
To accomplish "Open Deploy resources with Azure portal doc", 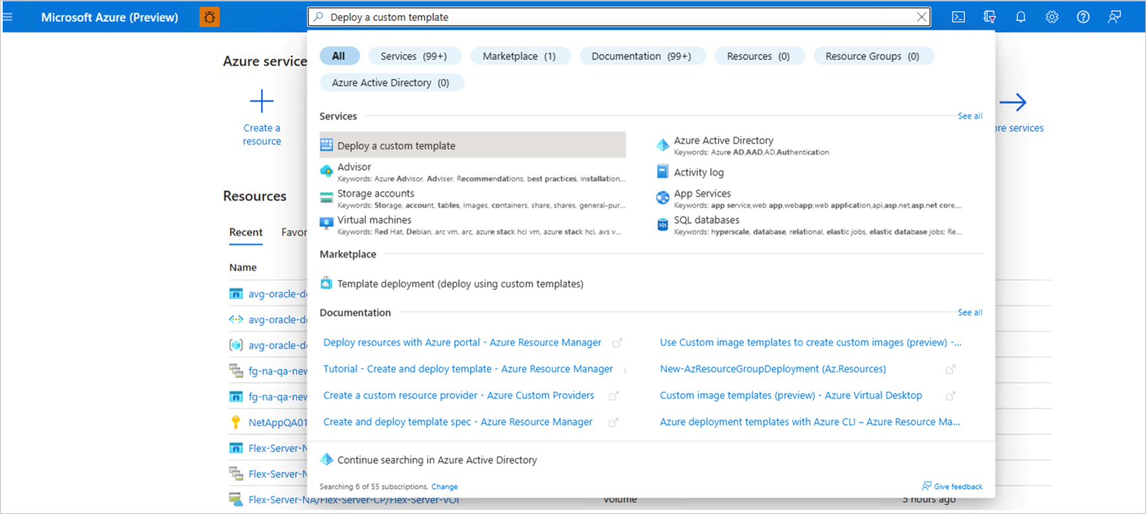I will click(x=462, y=342).
